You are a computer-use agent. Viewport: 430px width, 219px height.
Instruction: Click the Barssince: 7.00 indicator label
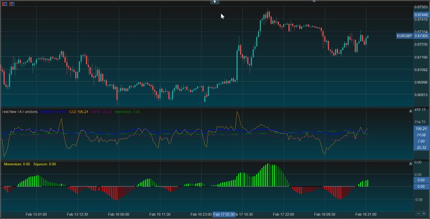click(x=127, y=112)
